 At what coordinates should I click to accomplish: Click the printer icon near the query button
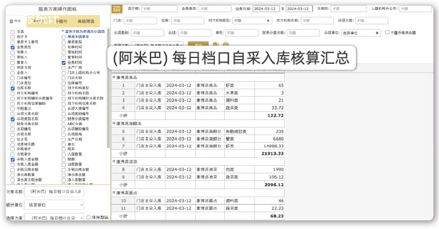pyautogui.click(x=226, y=44)
